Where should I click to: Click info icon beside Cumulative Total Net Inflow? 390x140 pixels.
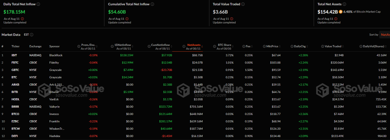[x=152, y=4]
